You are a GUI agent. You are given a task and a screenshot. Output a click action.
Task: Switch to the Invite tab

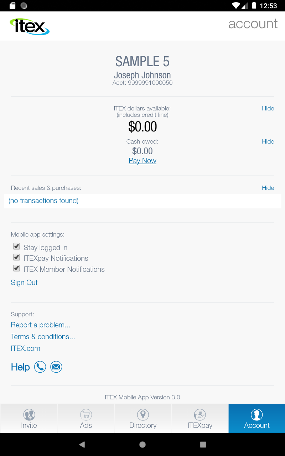28,419
